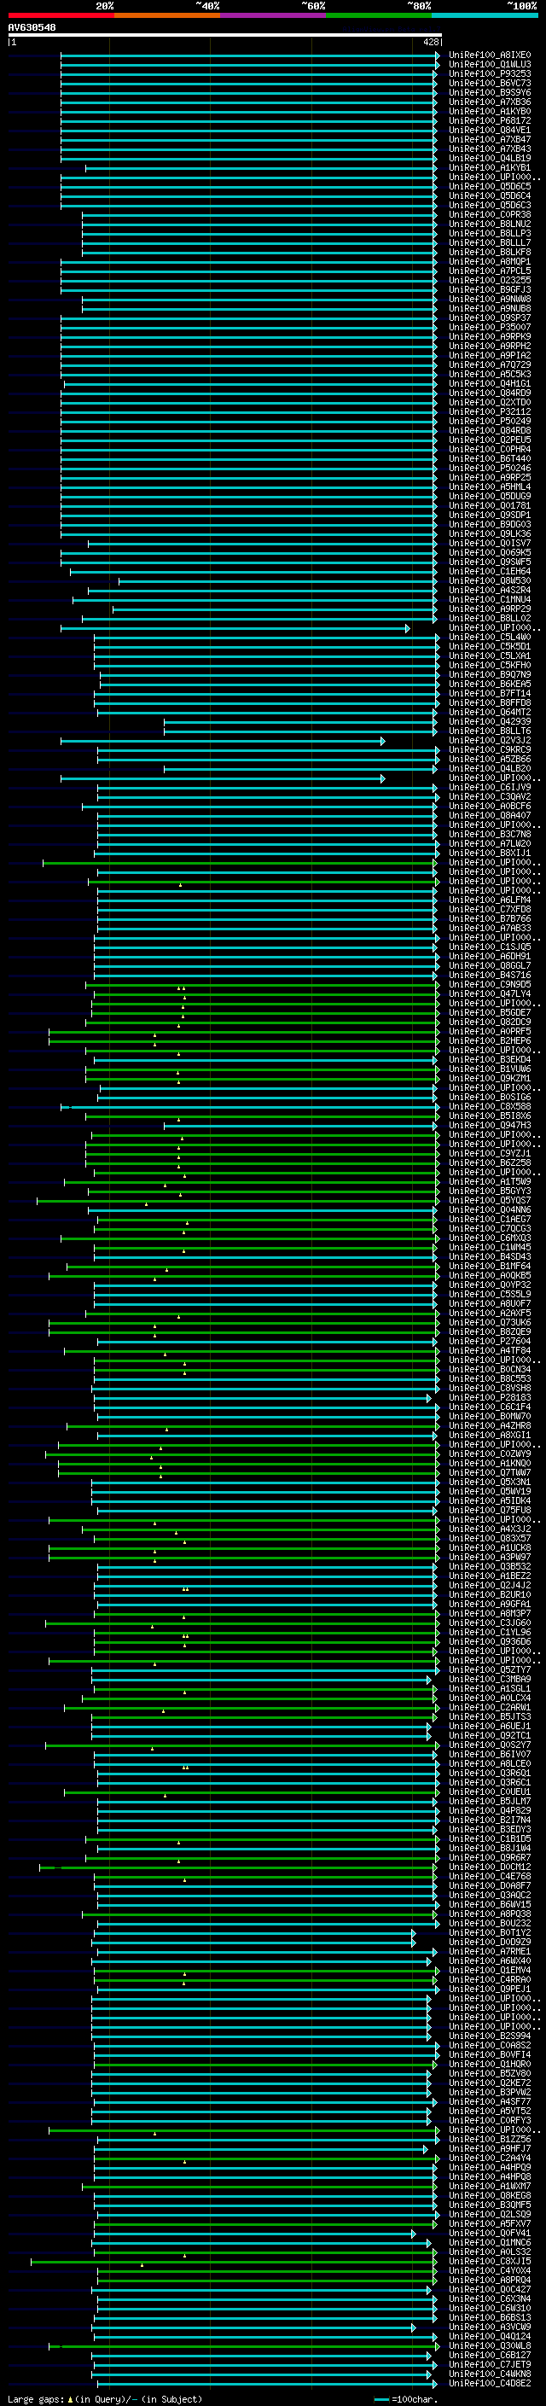Select the UniRef100_B7FT14 hit label
546x2406 pixels.
[489, 693]
